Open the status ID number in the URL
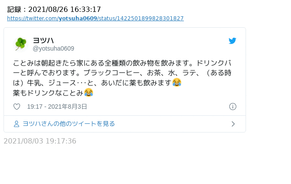291x184 pixels. [x=150, y=18]
